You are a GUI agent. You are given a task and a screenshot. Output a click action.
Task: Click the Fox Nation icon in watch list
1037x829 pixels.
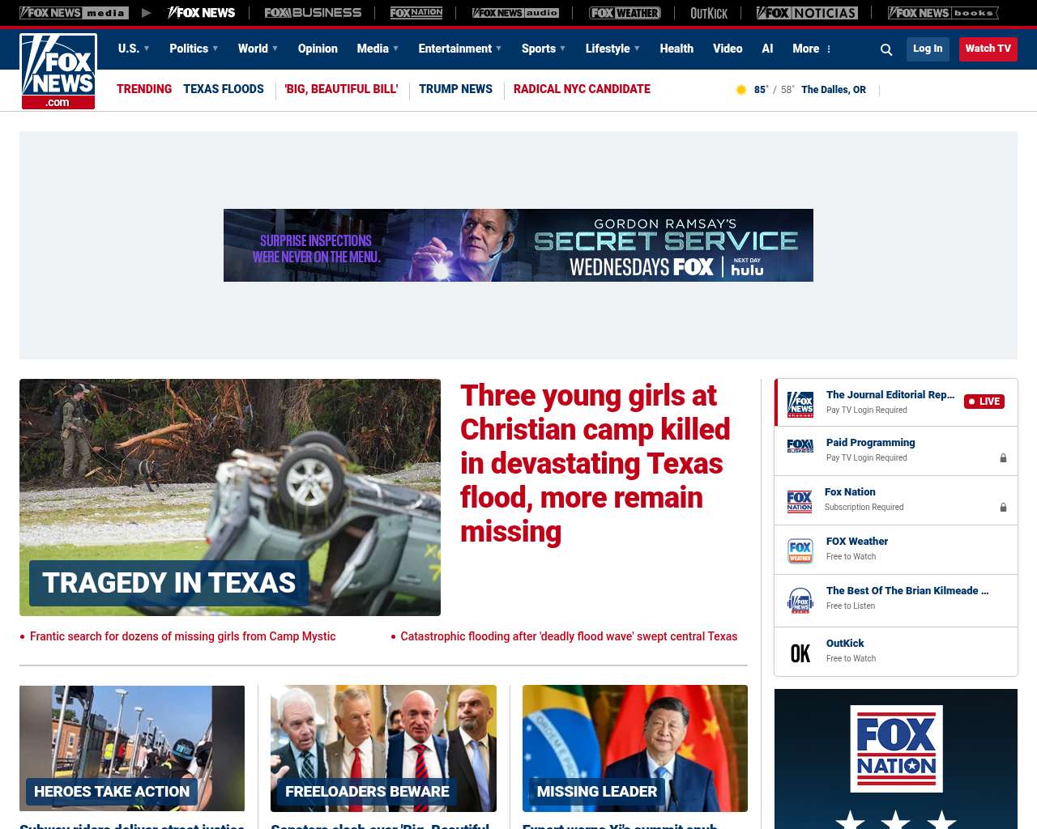tap(800, 502)
